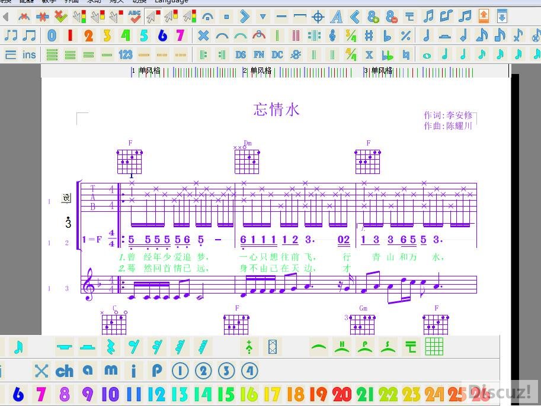This screenshot has height=406, width=541.
Task: Insert a natural accidental sign
Action: click(x=406, y=54)
